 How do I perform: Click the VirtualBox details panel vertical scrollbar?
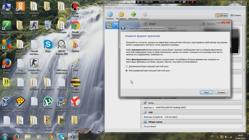244,75
